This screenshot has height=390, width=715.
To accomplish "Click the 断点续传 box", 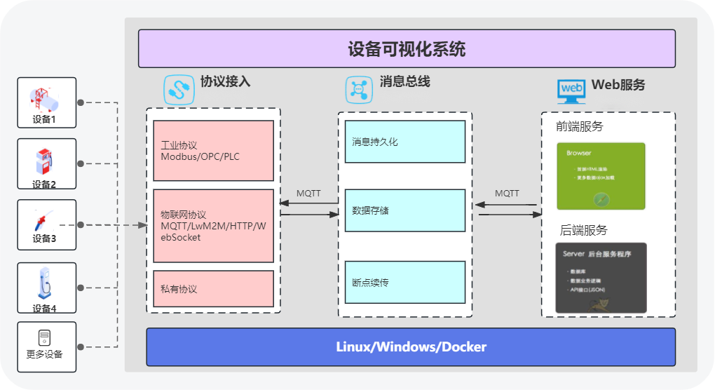I will (404, 282).
